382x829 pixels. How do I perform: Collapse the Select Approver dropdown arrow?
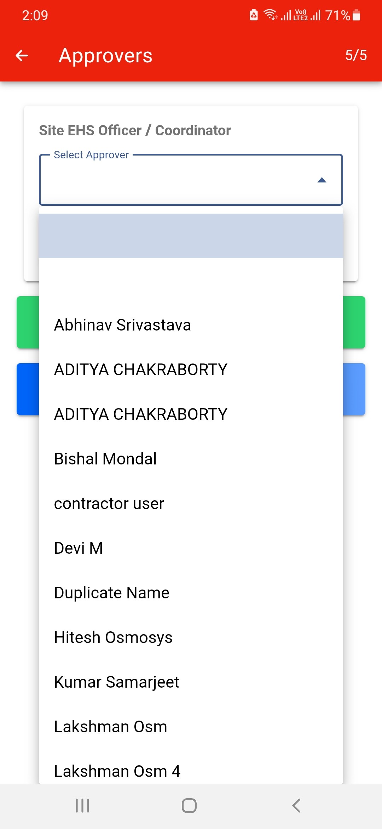coord(322,180)
